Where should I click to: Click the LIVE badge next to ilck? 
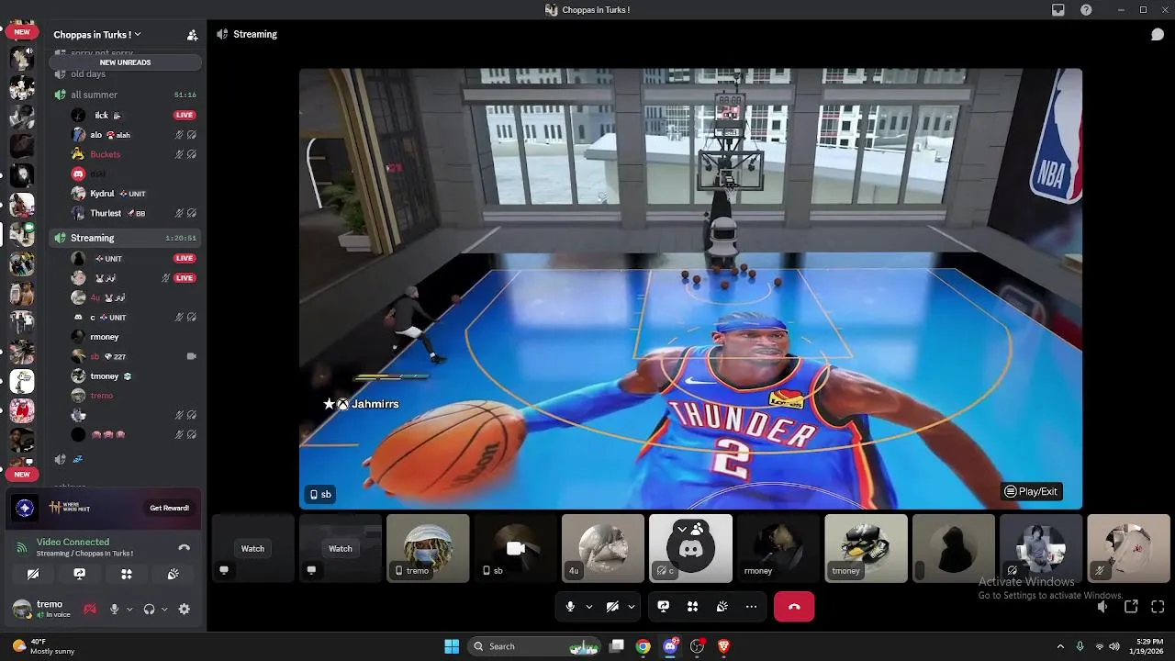pyautogui.click(x=185, y=115)
